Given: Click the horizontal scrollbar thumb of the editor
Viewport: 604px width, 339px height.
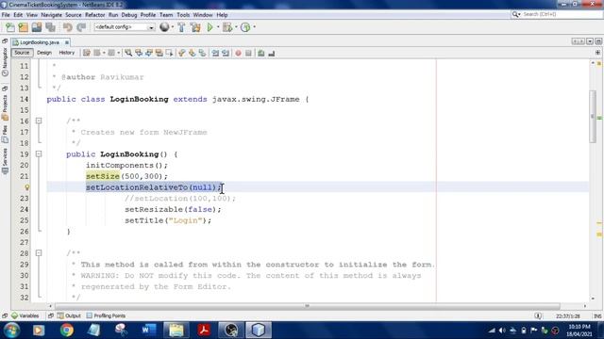Looking at the screenshot, I should pos(307,306).
